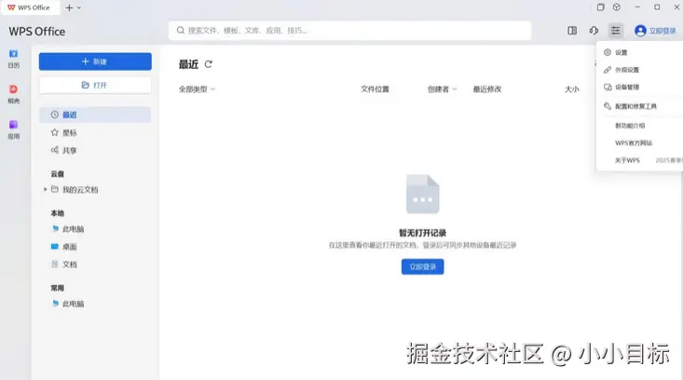Open the 创建者 filter dropdown
The width and height of the screenshot is (683, 380).
[442, 89]
